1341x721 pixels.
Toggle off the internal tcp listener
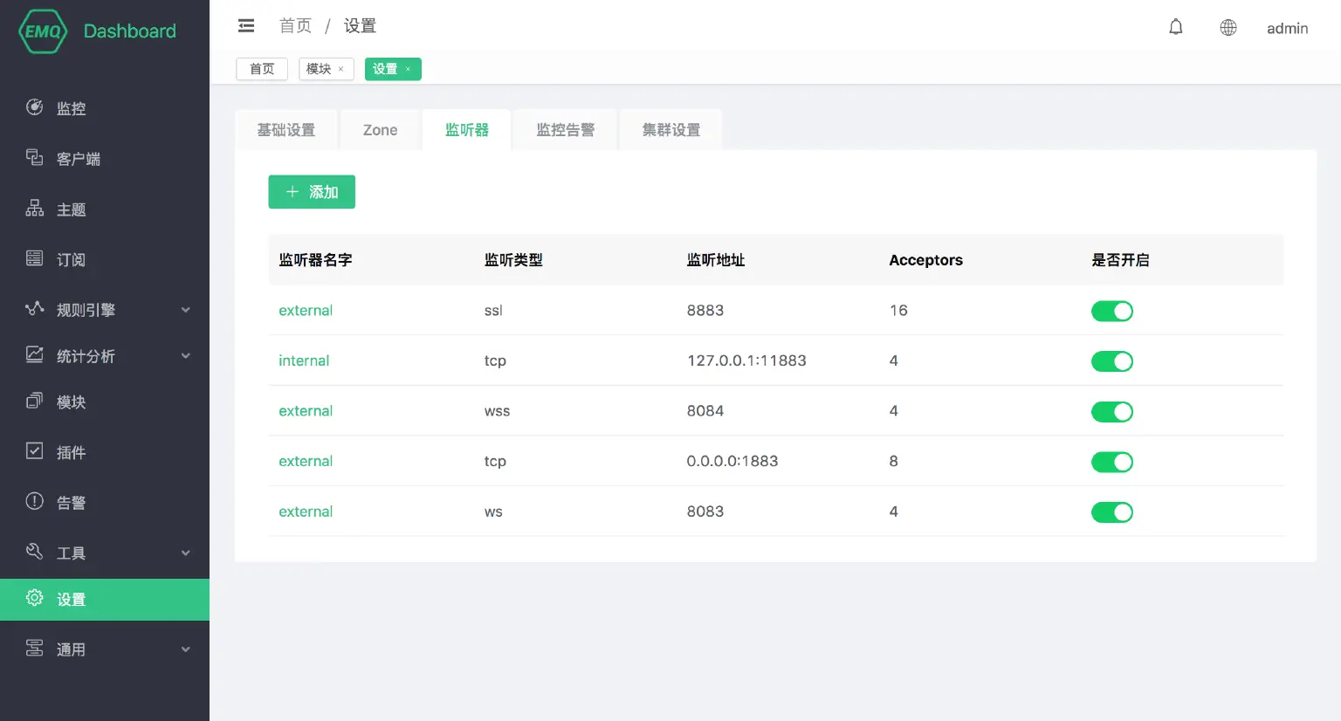[x=1111, y=361]
